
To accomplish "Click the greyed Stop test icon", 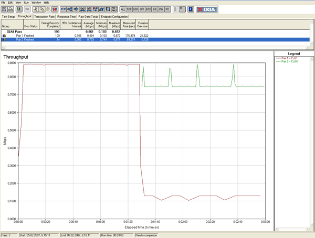I will 27,9.
